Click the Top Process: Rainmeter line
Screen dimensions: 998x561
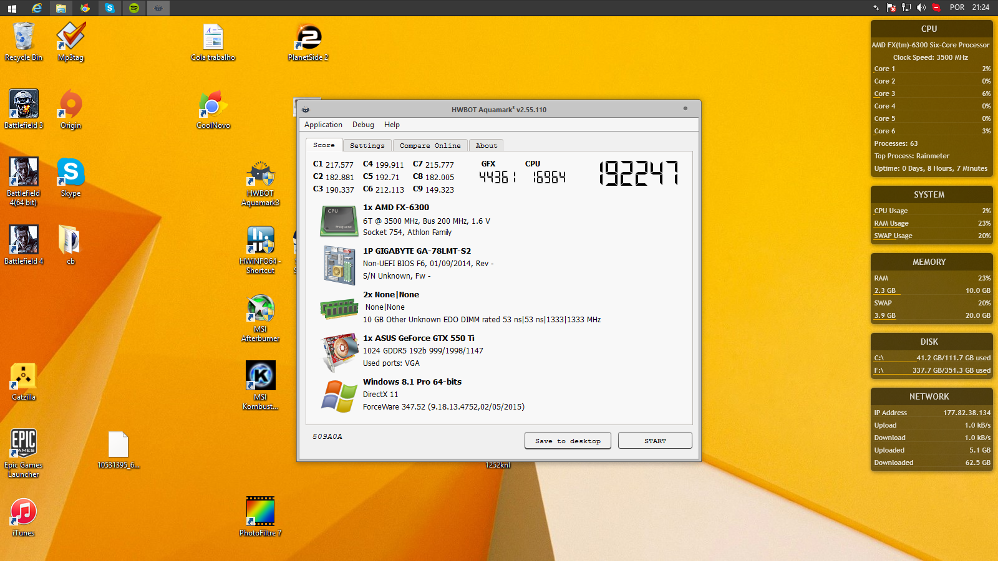click(911, 156)
